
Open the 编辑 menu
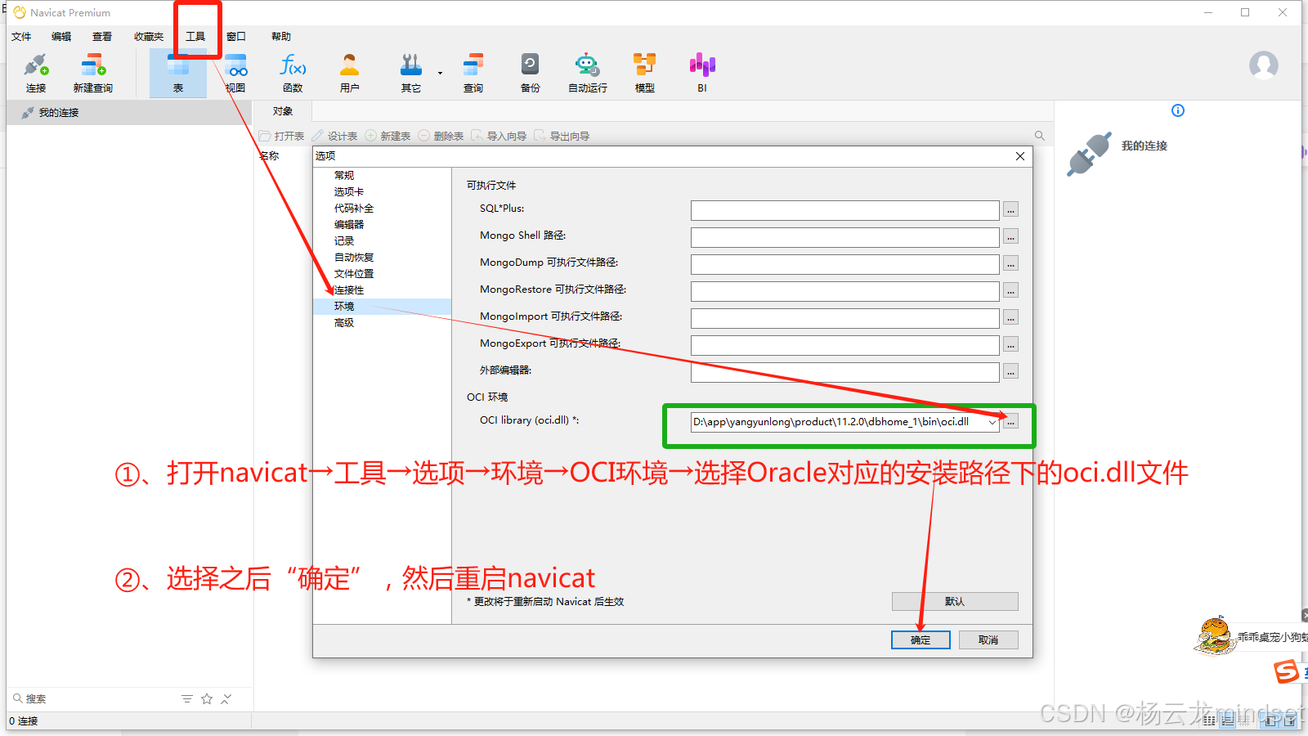(61, 36)
